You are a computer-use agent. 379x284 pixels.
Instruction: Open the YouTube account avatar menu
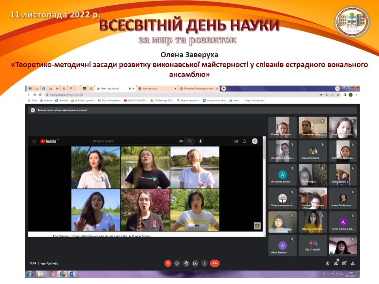coord(255,141)
